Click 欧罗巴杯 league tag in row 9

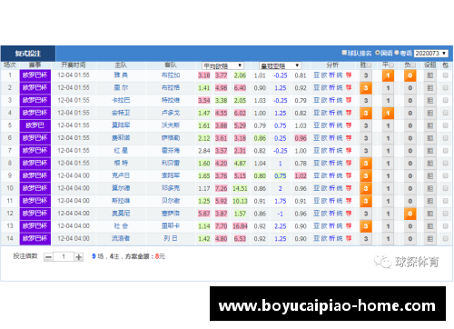(x=35, y=175)
